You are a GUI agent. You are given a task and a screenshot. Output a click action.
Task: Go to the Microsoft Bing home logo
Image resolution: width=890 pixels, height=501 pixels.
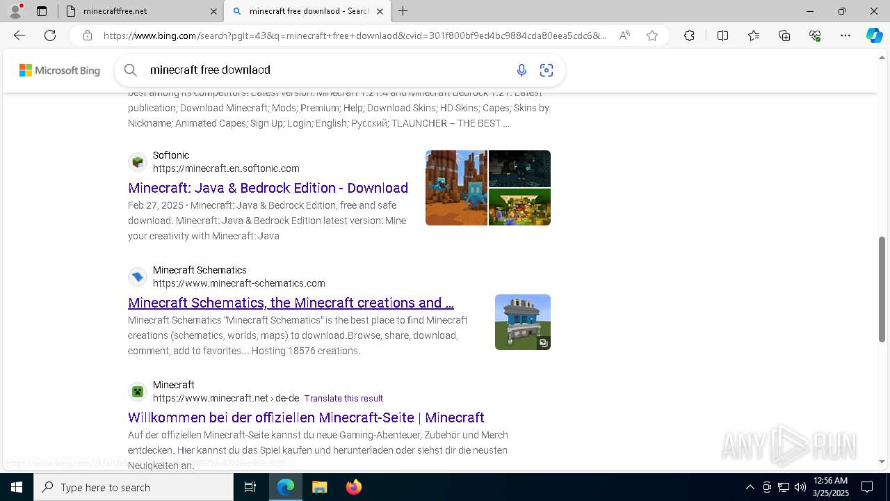coord(59,70)
